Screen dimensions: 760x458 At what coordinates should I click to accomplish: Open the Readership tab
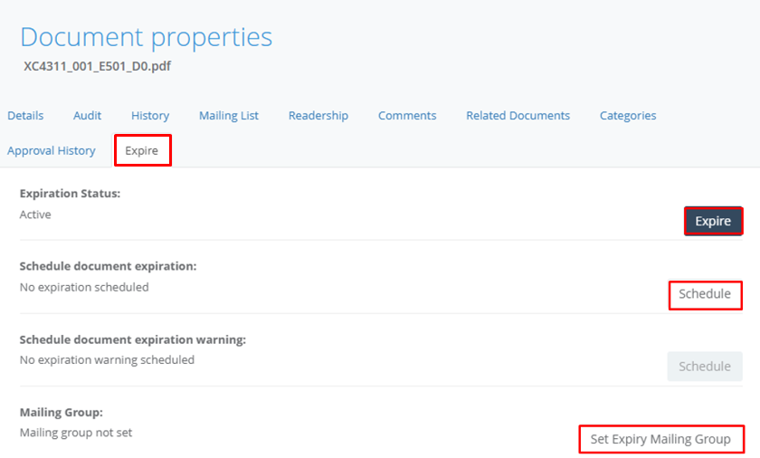pos(318,115)
